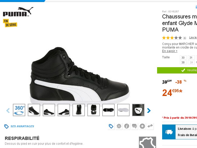Click the SES AVANTAGES tab label
The width and height of the screenshot is (197, 148).
[22, 126]
